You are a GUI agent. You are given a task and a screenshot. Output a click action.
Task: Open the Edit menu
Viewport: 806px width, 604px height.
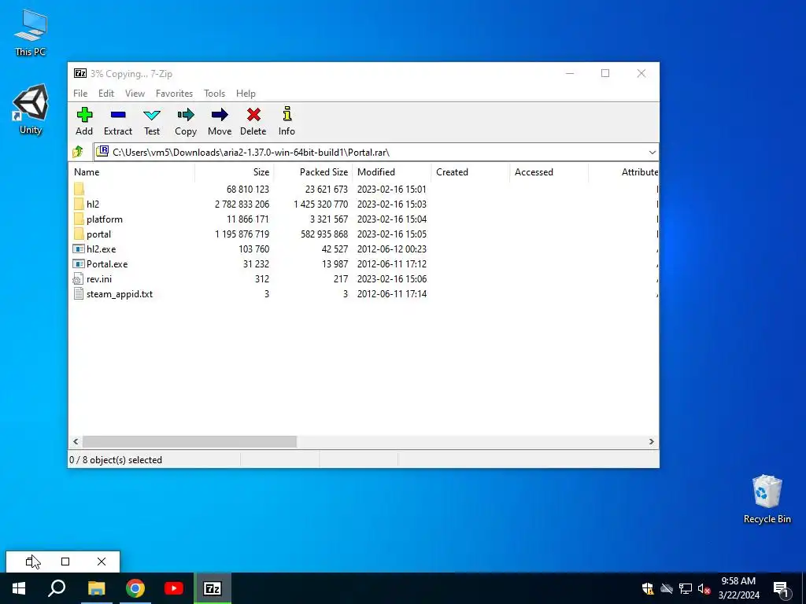[106, 94]
